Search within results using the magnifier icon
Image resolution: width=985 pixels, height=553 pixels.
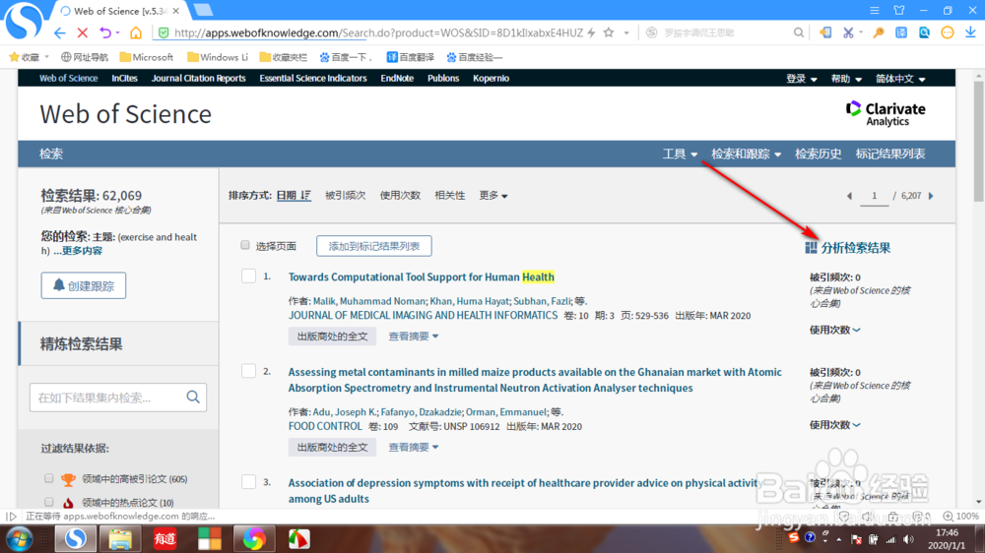tap(193, 397)
